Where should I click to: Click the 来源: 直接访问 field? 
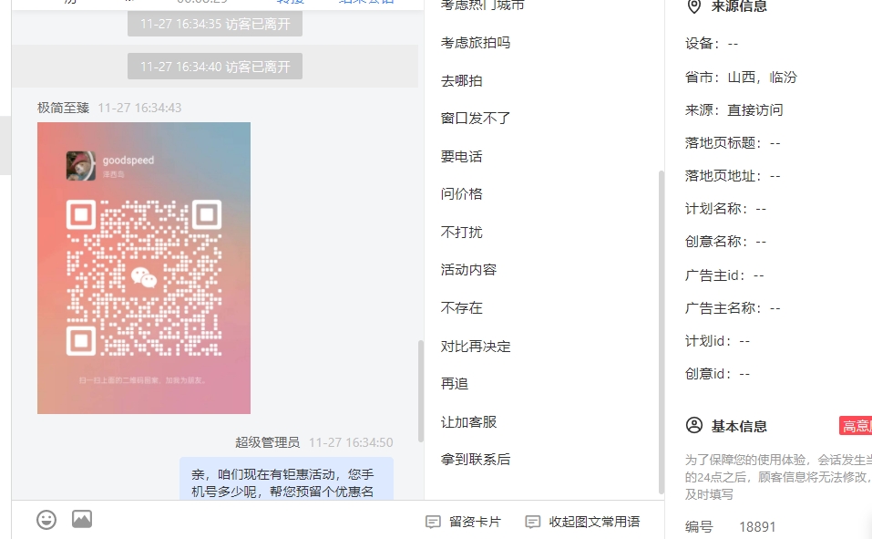(734, 109)
